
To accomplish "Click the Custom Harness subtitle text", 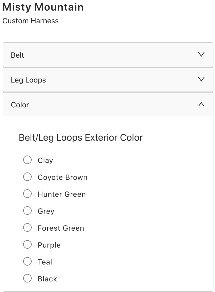I will 31,21.
